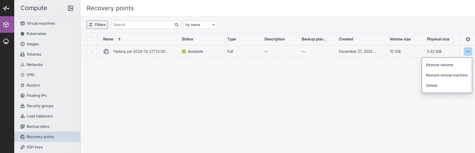
Task: Click the Networks nodes icon
Action: 22,65
